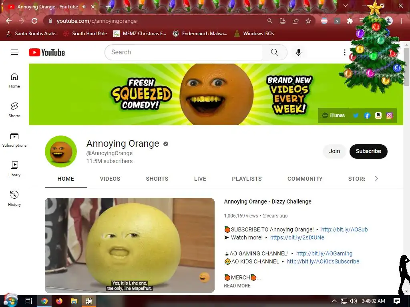Open Windows ISOs bookmark
The image size is (410, 307).
pyautogui.click(x=254, y=34)
